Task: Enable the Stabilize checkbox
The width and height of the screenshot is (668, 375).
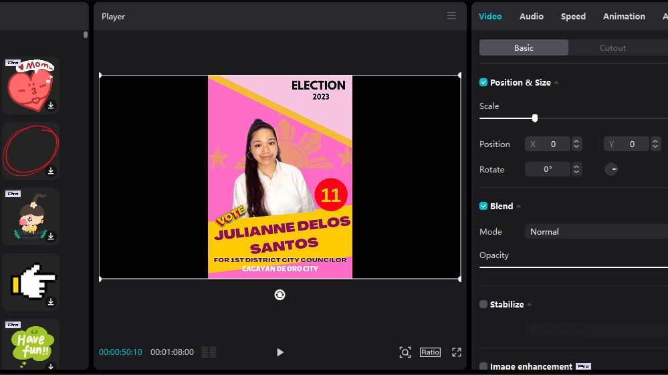Action: coord(483,304)
